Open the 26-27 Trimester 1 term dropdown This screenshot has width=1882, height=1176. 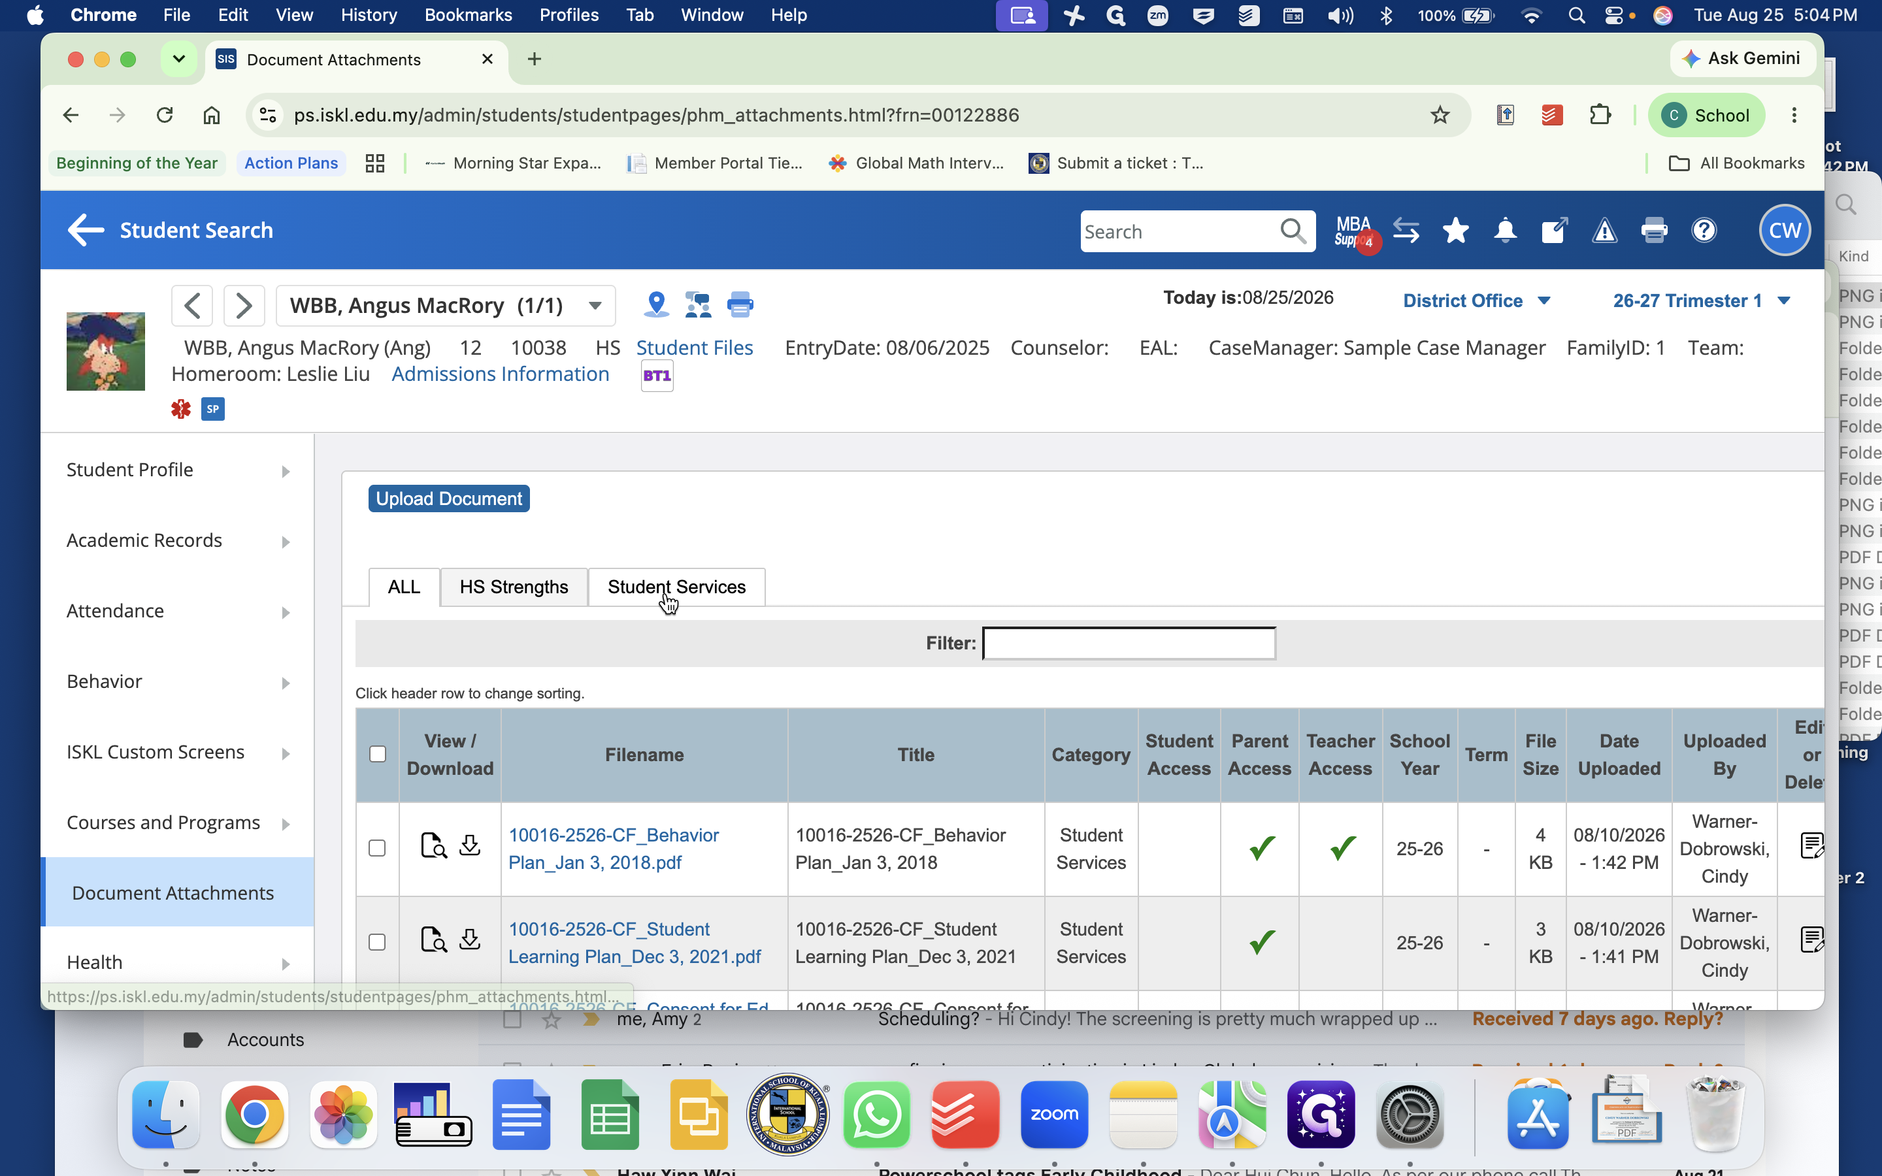click(x=1702, y=301)
